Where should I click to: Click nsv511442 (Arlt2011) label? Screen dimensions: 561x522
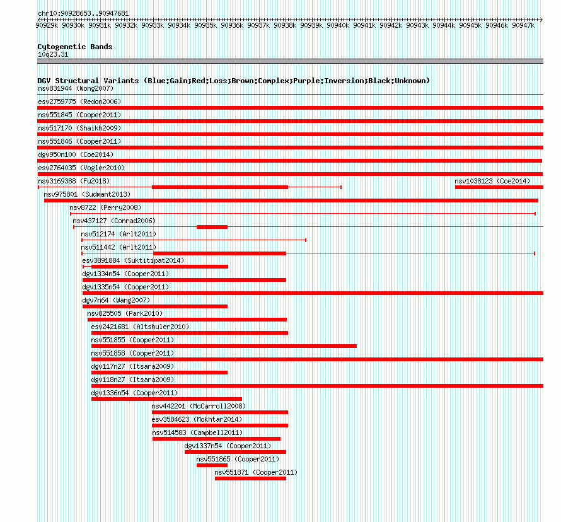[119, 247]
